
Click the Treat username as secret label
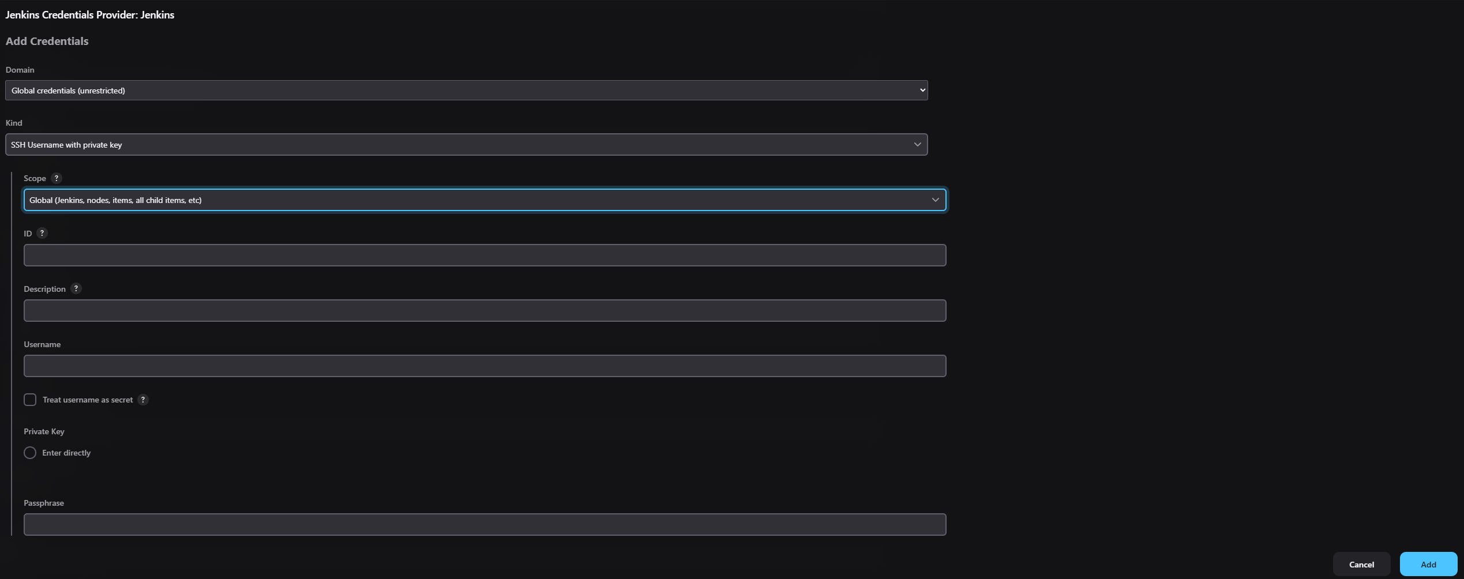[88, 400]
